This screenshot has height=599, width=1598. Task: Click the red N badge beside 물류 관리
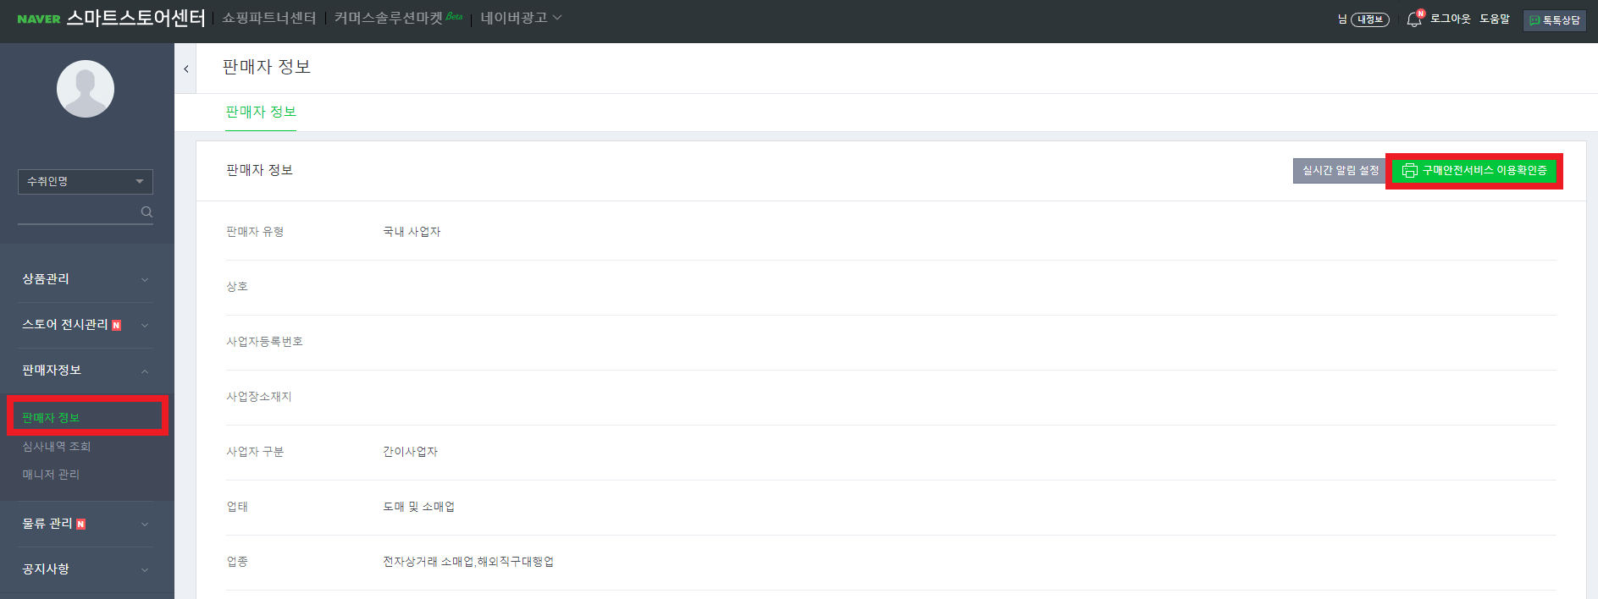tap(81, 525)
